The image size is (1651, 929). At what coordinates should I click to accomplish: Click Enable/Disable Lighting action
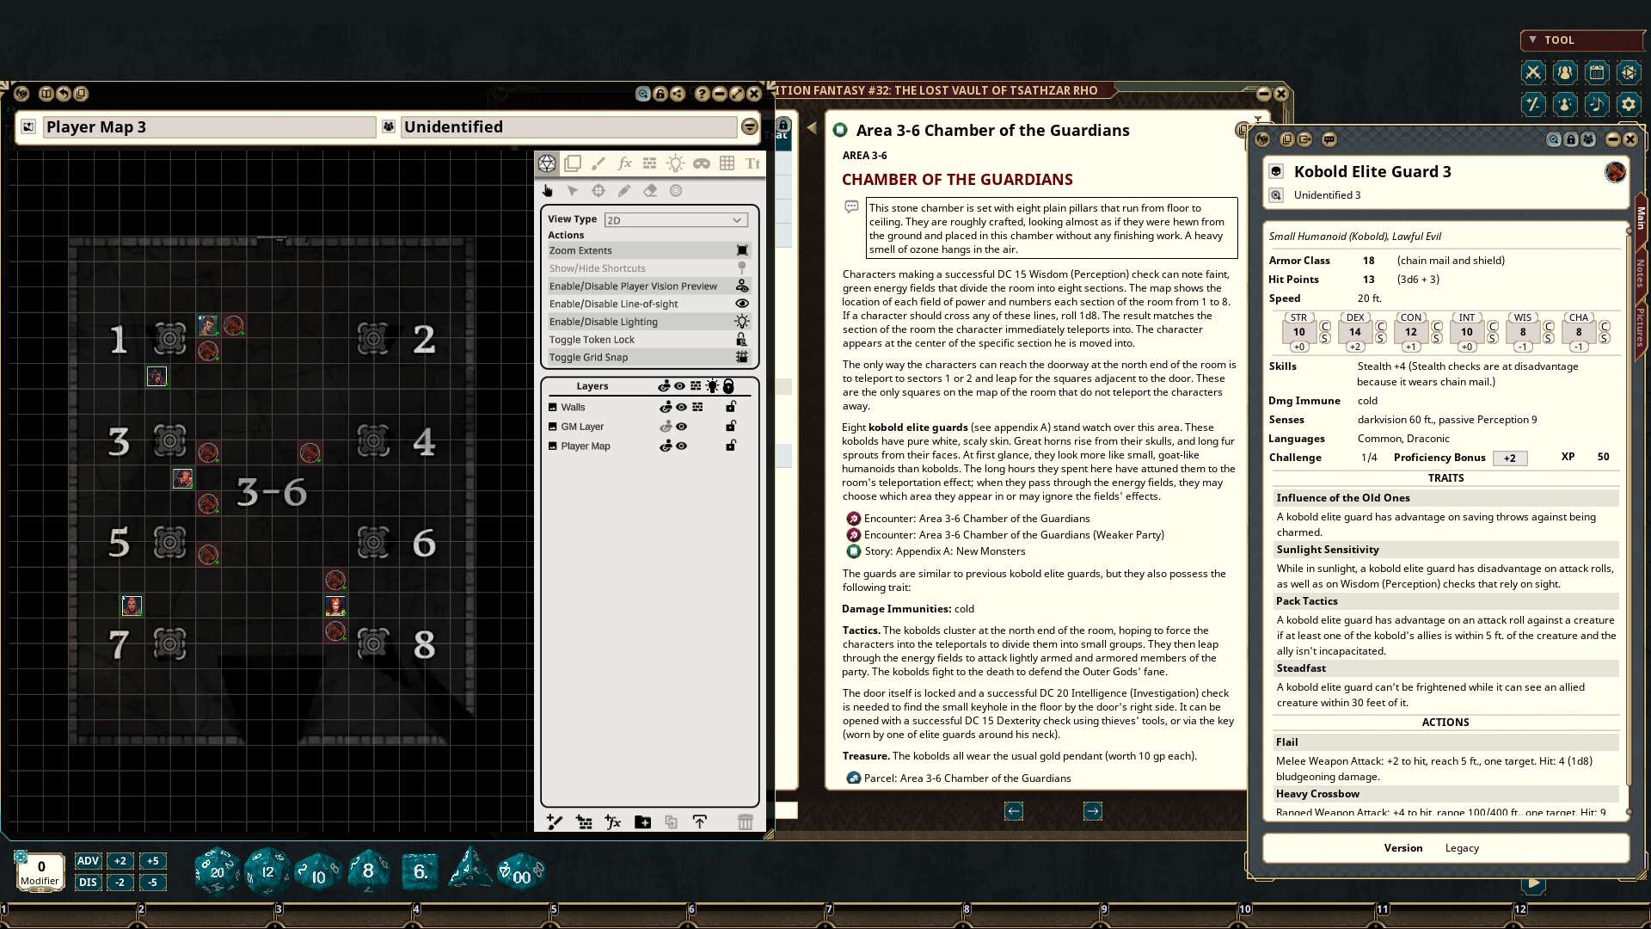click(648, 322)
